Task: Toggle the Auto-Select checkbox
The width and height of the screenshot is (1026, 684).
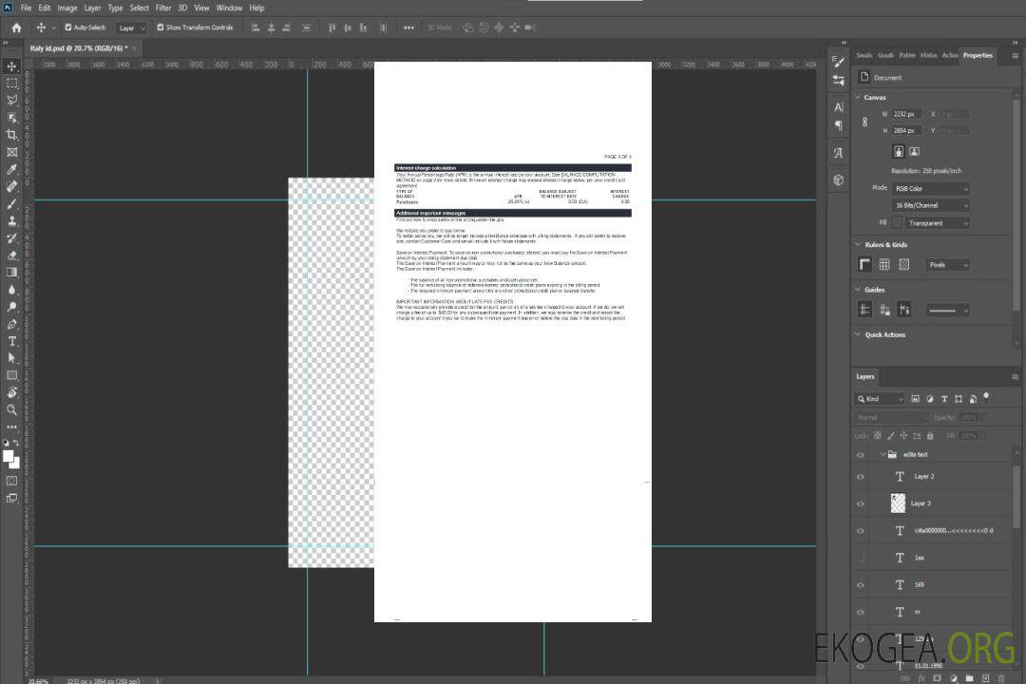Action: click(68, 28)
